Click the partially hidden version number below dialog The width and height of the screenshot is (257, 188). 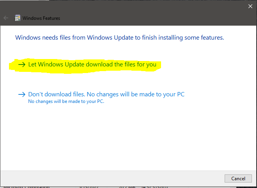pos(155,187)
